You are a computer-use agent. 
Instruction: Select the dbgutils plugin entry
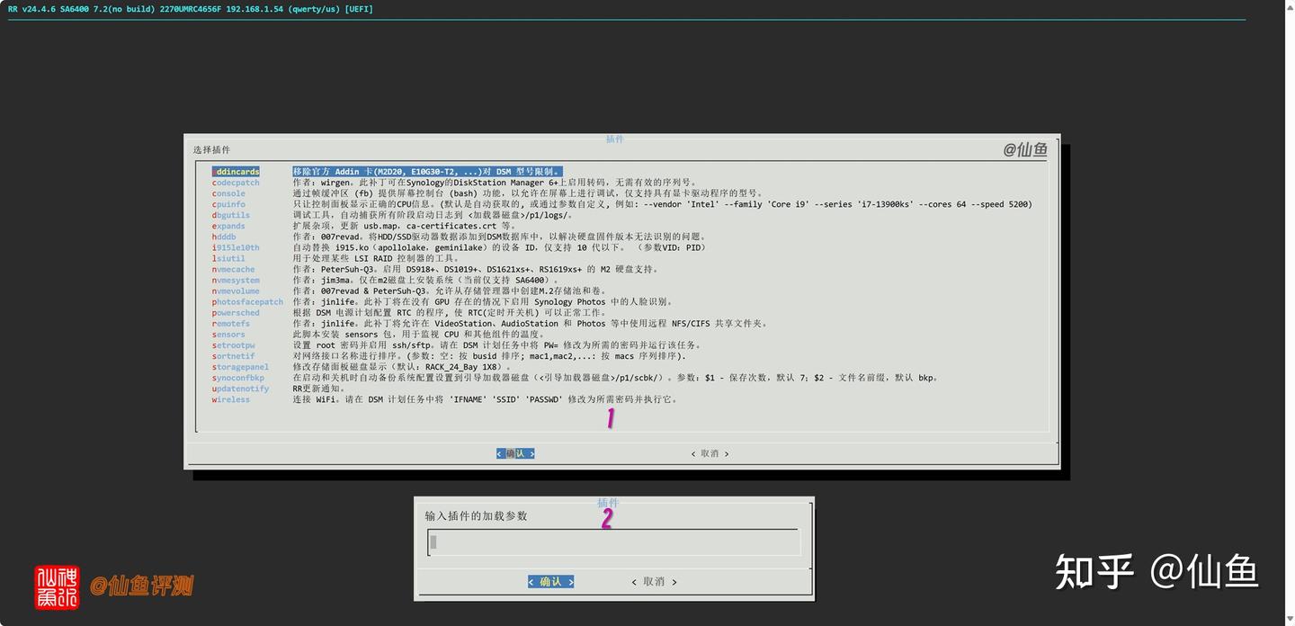(x=392, y=215)
